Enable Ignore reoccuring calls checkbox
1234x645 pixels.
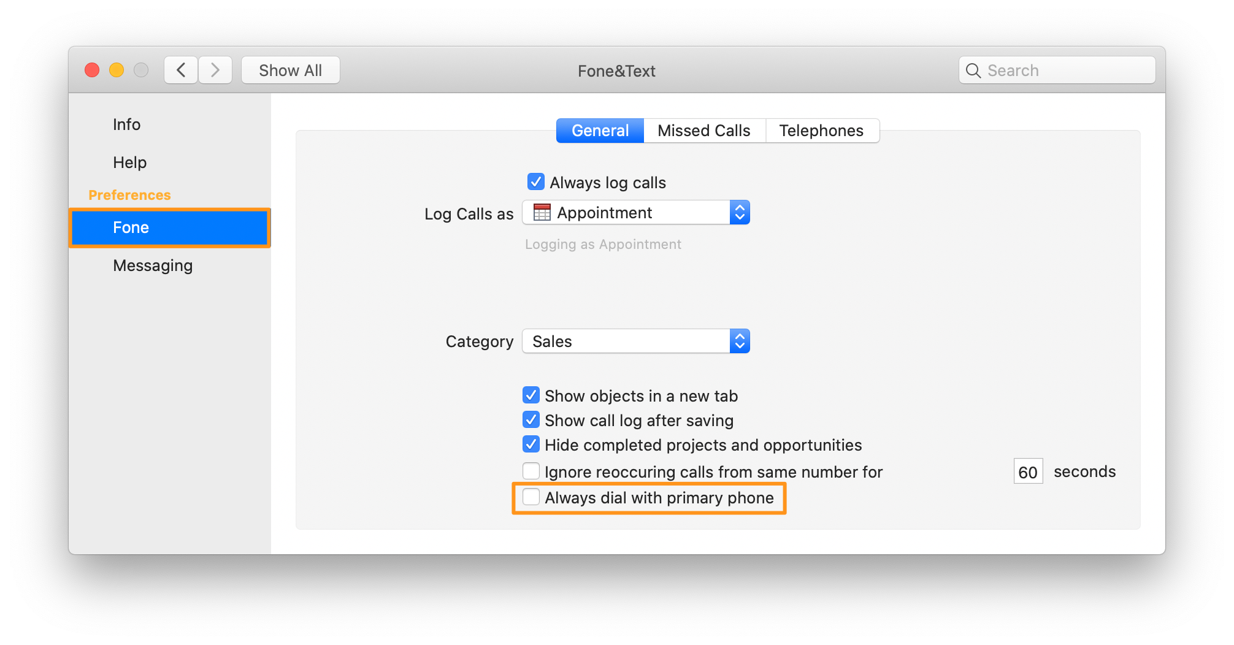pos(531,471)
